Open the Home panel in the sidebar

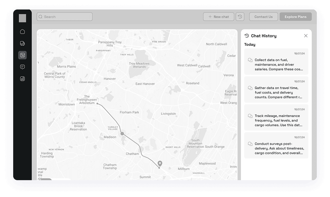tap(22, 31)
